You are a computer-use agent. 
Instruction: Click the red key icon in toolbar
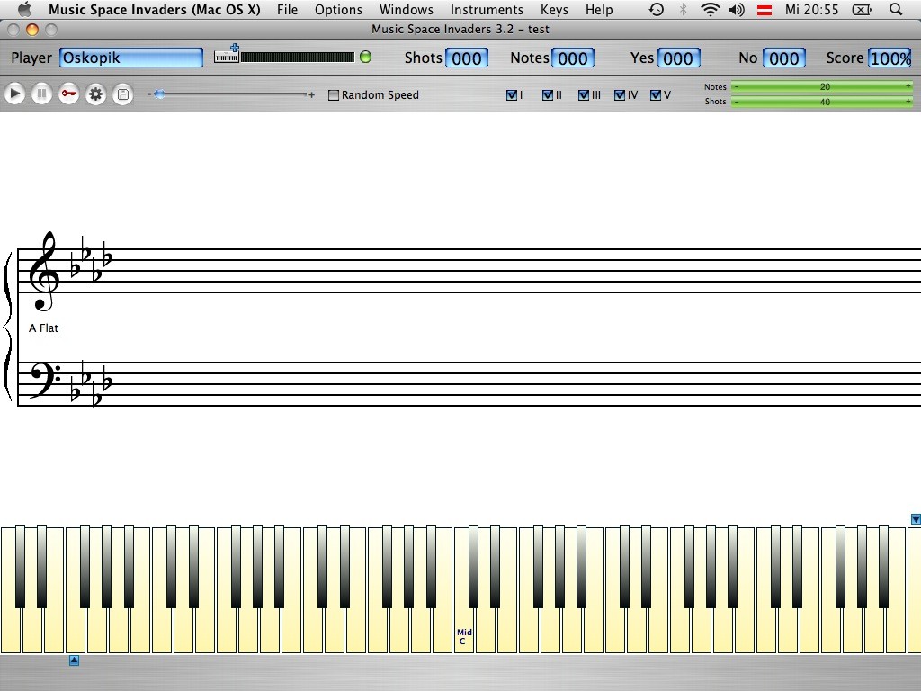pos(68,94)
